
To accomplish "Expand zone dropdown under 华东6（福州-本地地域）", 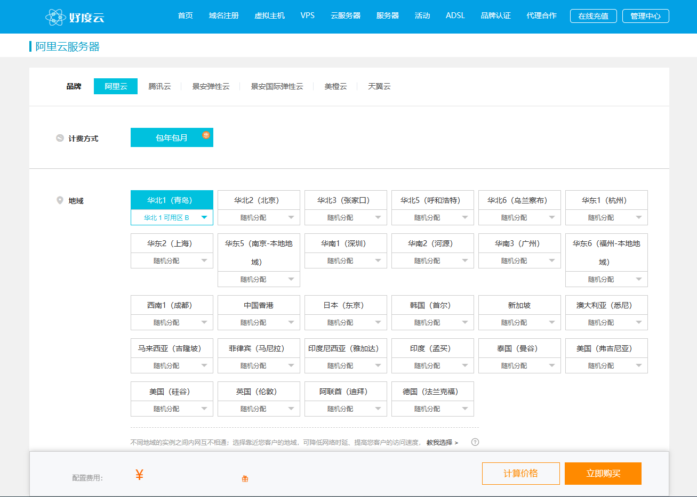I will (606, 279).
